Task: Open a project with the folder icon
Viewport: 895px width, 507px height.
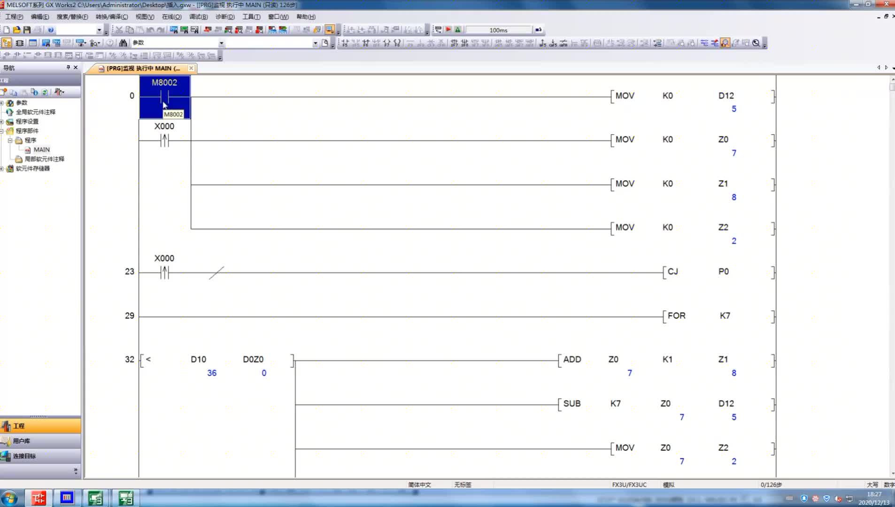Action: 17,30
